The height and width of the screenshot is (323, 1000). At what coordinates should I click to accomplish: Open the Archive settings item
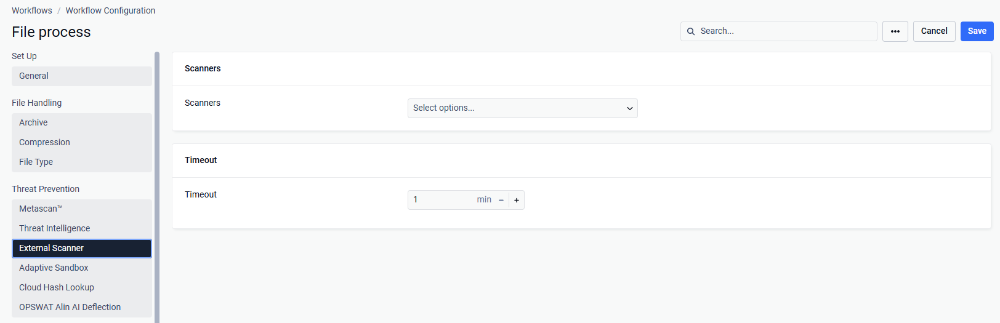[x=82, y=123]
